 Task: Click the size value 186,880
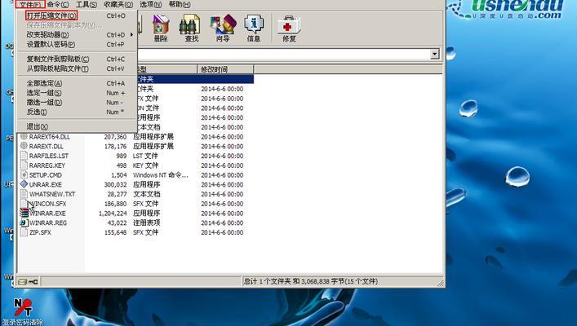click(115, 204)
